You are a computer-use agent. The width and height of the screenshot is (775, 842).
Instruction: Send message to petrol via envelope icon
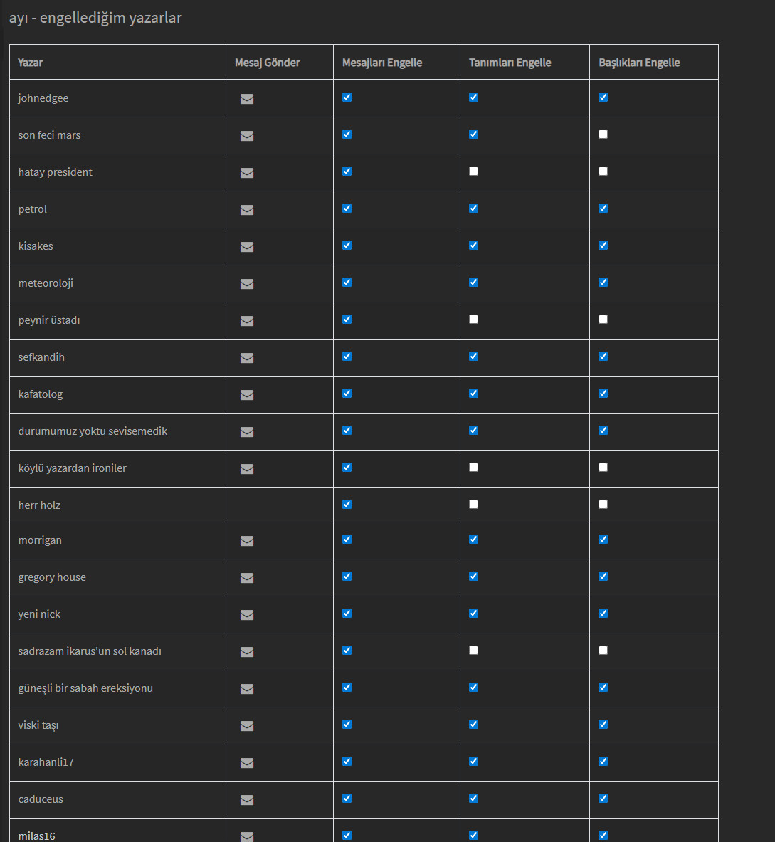247,210
